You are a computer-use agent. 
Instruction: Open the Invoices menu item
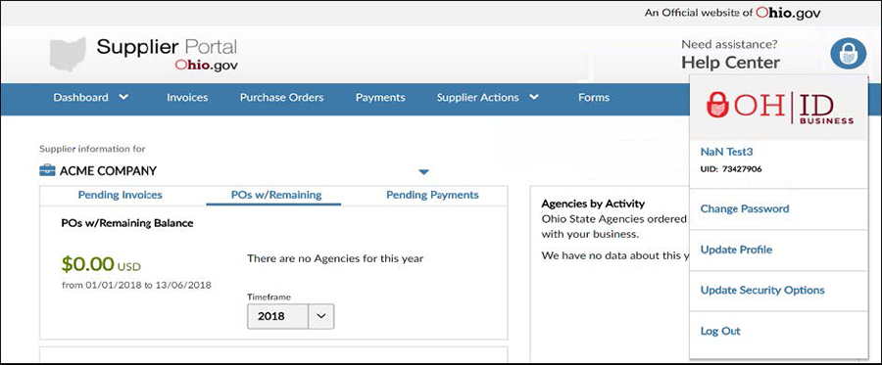(x=187, y=97)
